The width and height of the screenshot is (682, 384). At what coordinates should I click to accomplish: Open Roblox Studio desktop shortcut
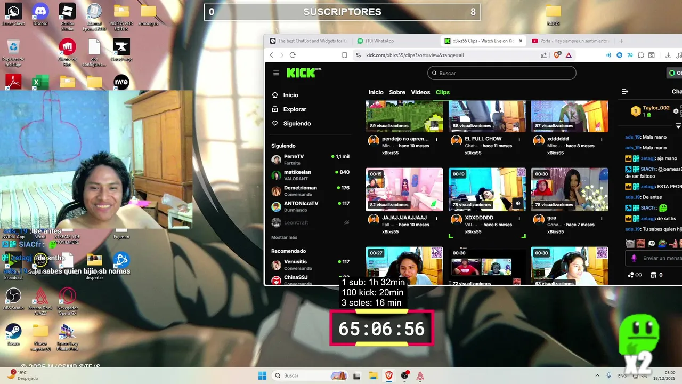click(x=67, y=17)
